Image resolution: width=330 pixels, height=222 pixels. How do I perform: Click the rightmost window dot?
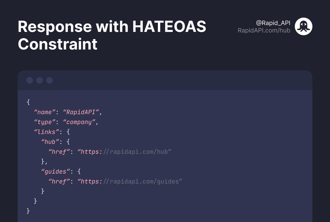[49, 80]
